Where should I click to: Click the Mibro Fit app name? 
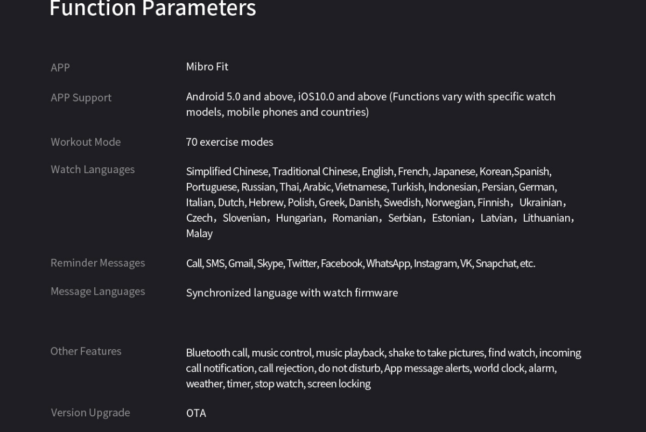coord(207,66)
